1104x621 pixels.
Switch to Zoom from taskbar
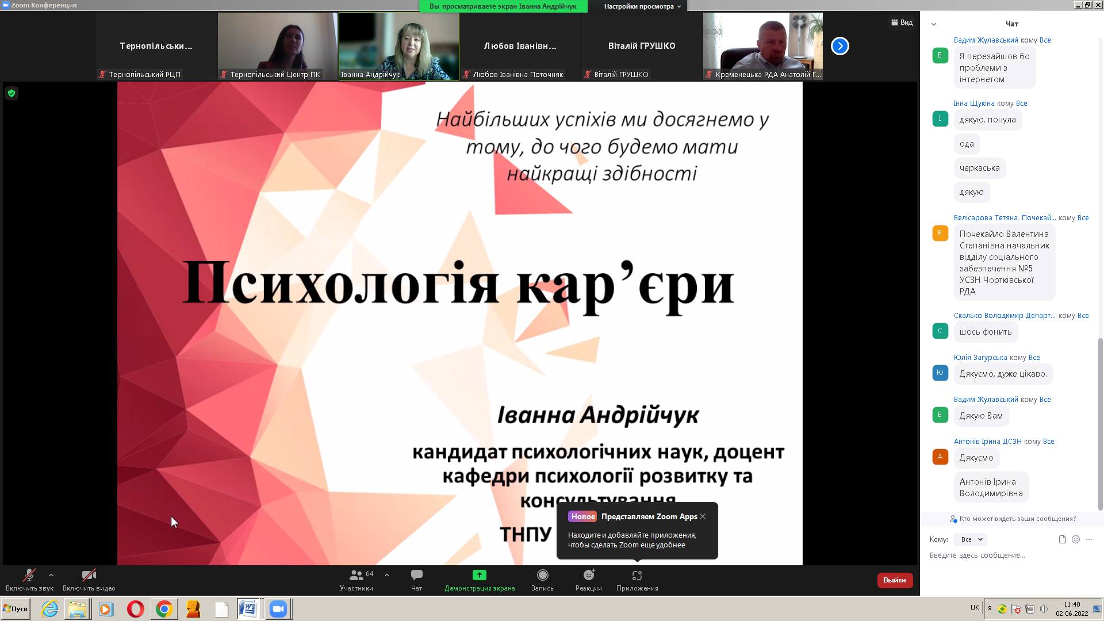click(x=279, y=609)
